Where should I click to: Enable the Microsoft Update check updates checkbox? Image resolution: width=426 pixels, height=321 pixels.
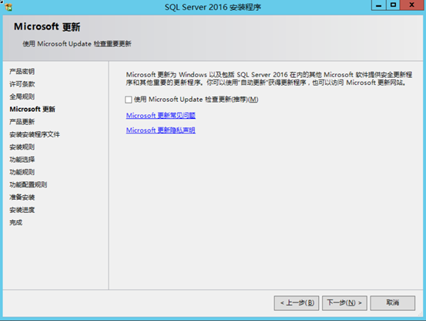click(x=129, y=100)
